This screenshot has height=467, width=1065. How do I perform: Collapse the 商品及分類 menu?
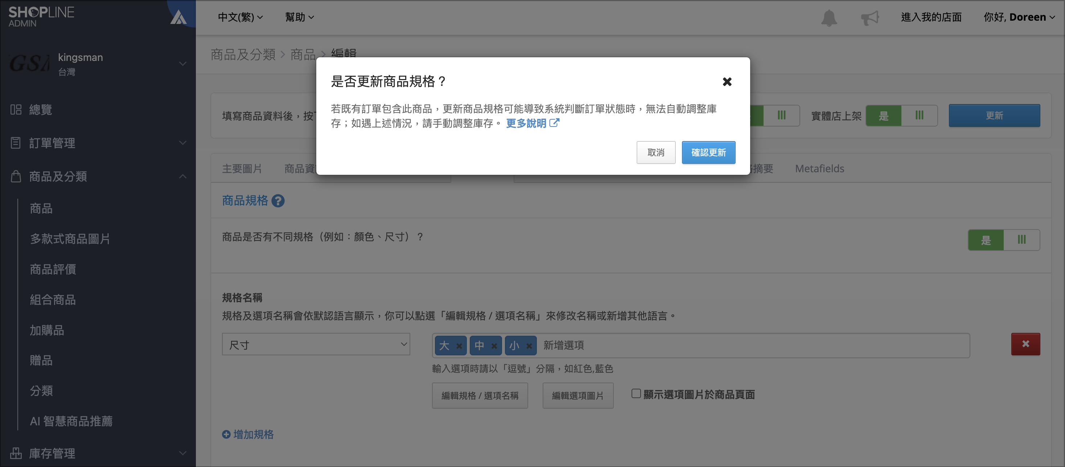182,177
